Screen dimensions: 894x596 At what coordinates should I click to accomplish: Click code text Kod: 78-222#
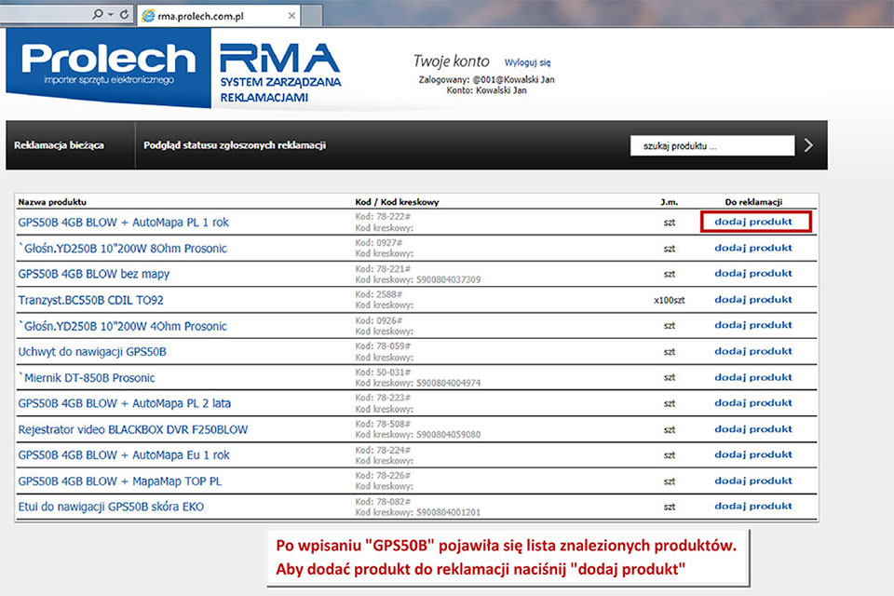click(x=383, y=217)
